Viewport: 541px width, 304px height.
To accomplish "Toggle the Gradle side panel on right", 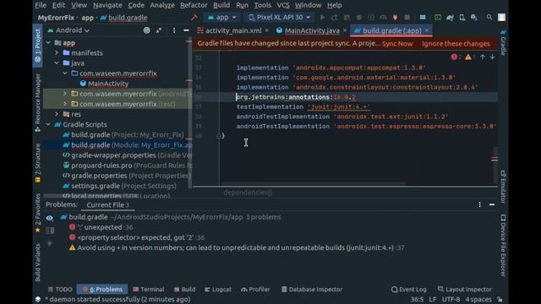I will tap(503, 42).
